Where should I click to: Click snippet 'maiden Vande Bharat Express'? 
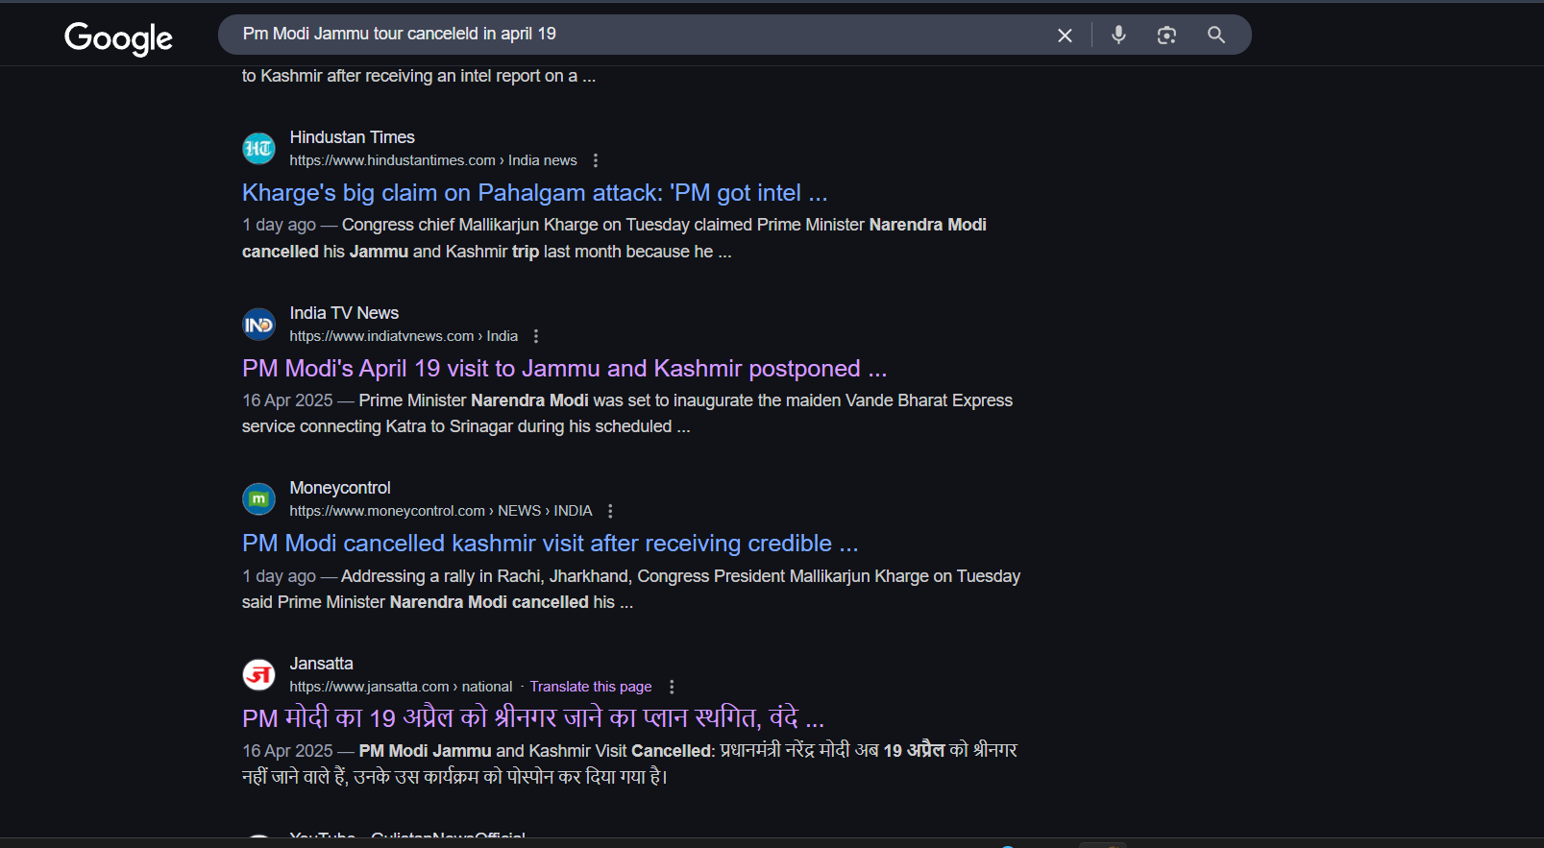(x=903, y=400)
